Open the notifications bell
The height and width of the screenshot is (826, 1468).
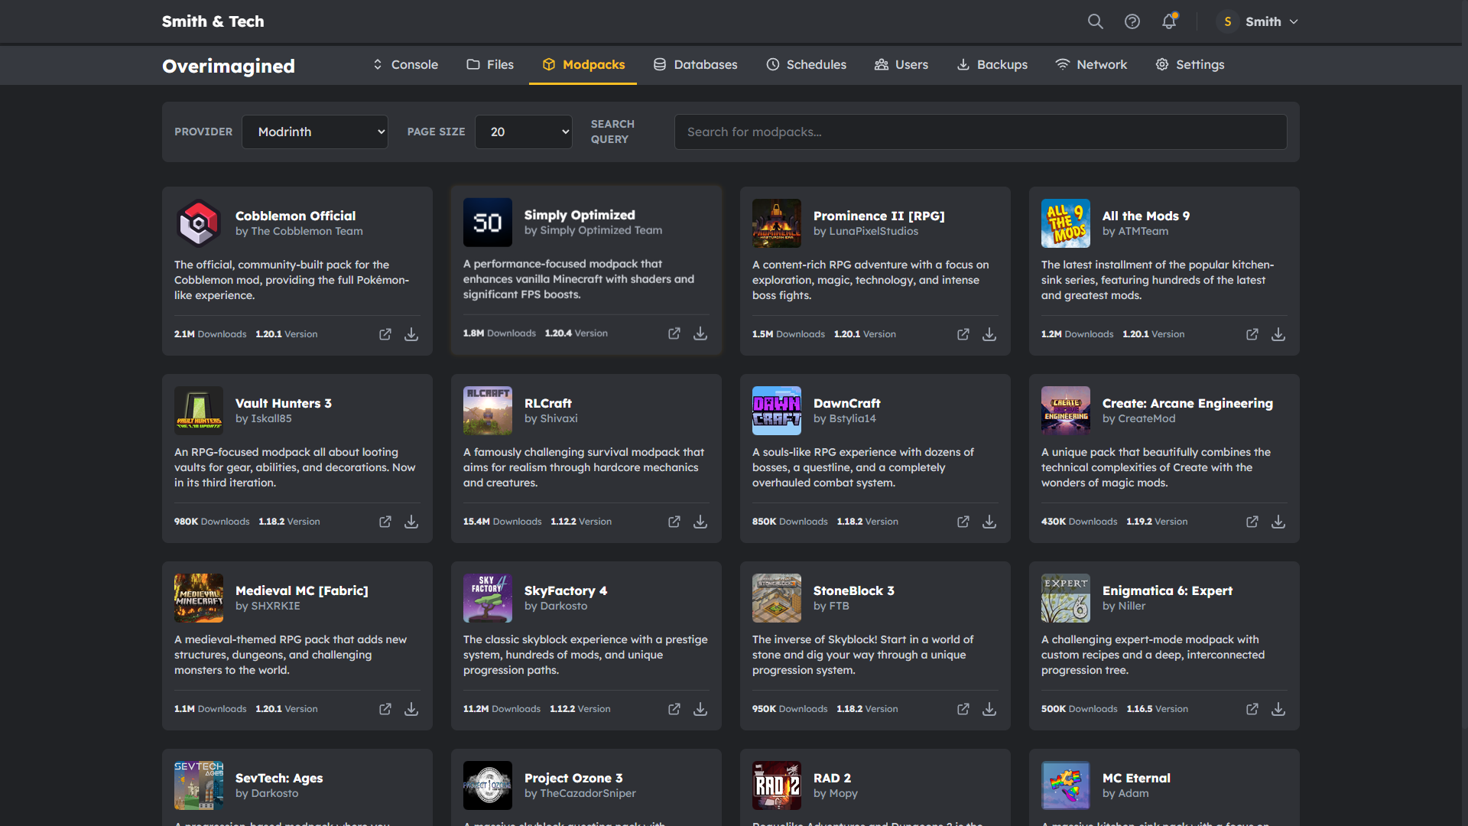click(x=1168, y=21)
